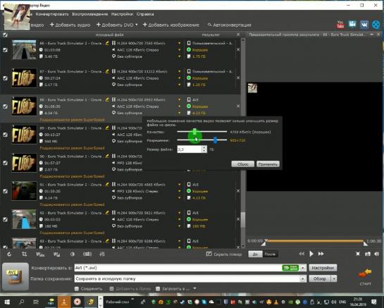Click the file size input field
This screenshot has height=308, width=384.
pos(190,149)
